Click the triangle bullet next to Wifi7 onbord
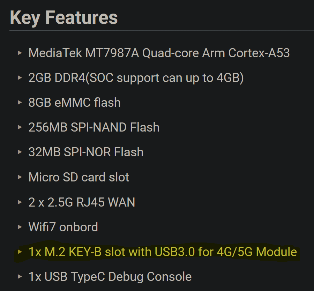The height and width of the screenshot is (291, 314). (x=20, y=227)
